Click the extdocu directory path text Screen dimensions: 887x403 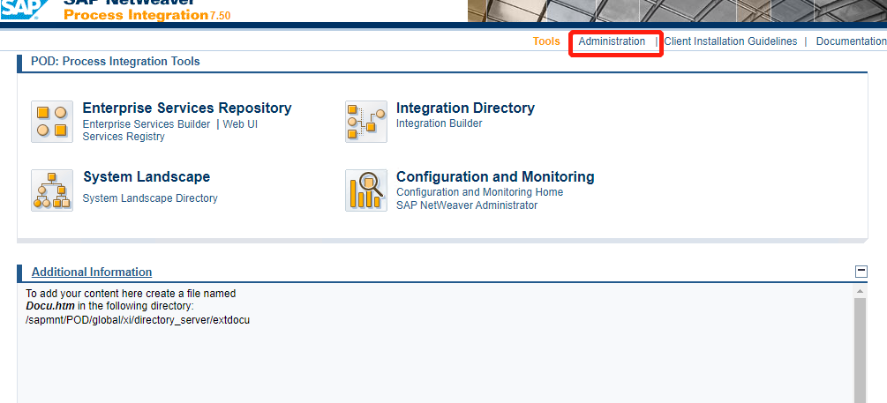click(x=138, y=320)
